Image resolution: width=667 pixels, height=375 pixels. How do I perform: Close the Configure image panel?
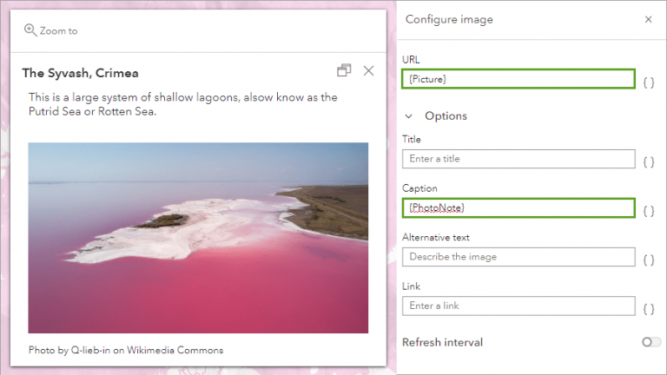[x=648, y=20]
